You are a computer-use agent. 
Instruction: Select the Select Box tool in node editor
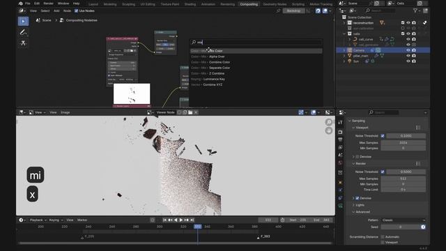(x=23, y=22)
